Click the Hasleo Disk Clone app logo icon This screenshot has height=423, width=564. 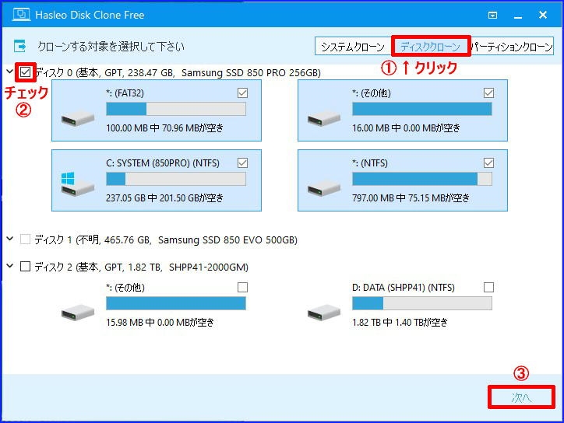21,14
